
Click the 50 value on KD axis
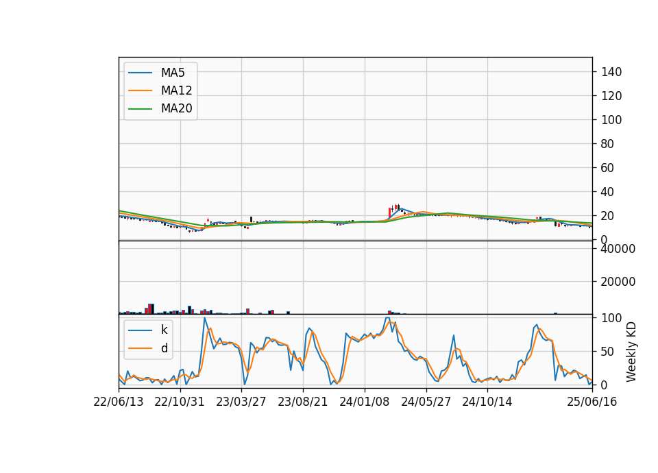pos(608,352)
